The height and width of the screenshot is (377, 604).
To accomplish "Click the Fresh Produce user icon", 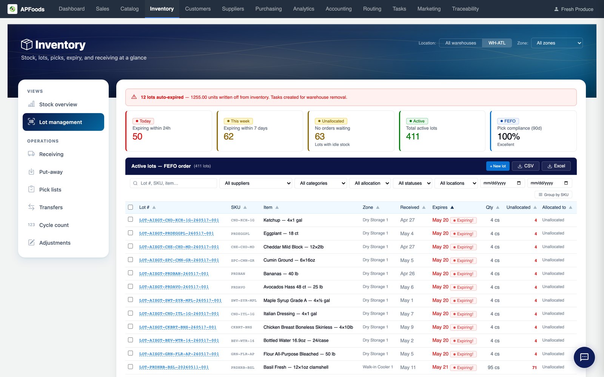I will 556,9.
